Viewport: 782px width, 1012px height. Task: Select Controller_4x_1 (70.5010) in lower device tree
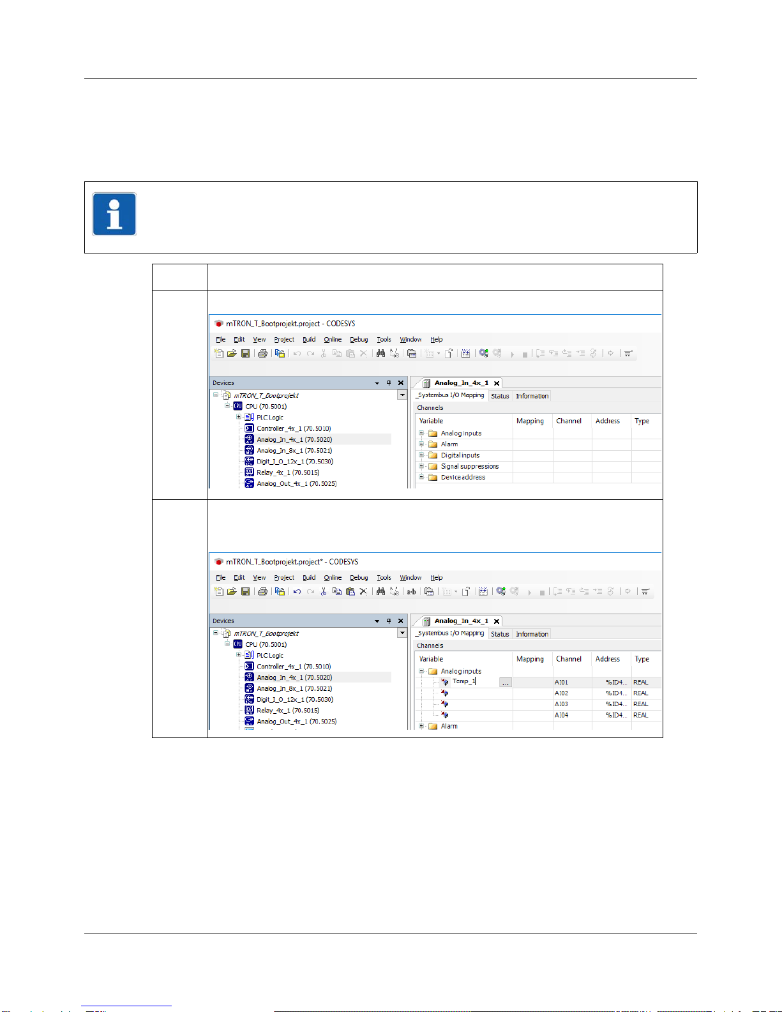(x=294, y=667)
